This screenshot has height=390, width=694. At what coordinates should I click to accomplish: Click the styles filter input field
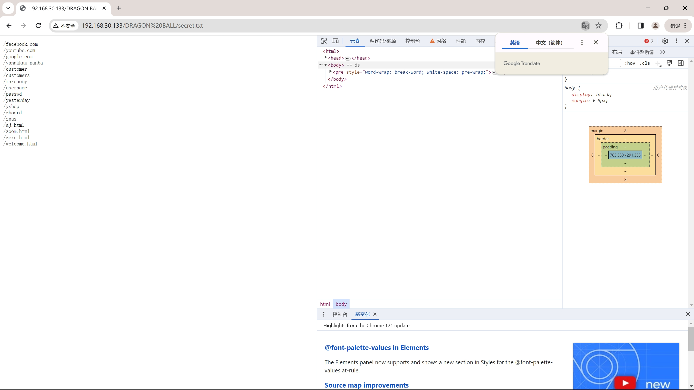[x=615, y=63]
